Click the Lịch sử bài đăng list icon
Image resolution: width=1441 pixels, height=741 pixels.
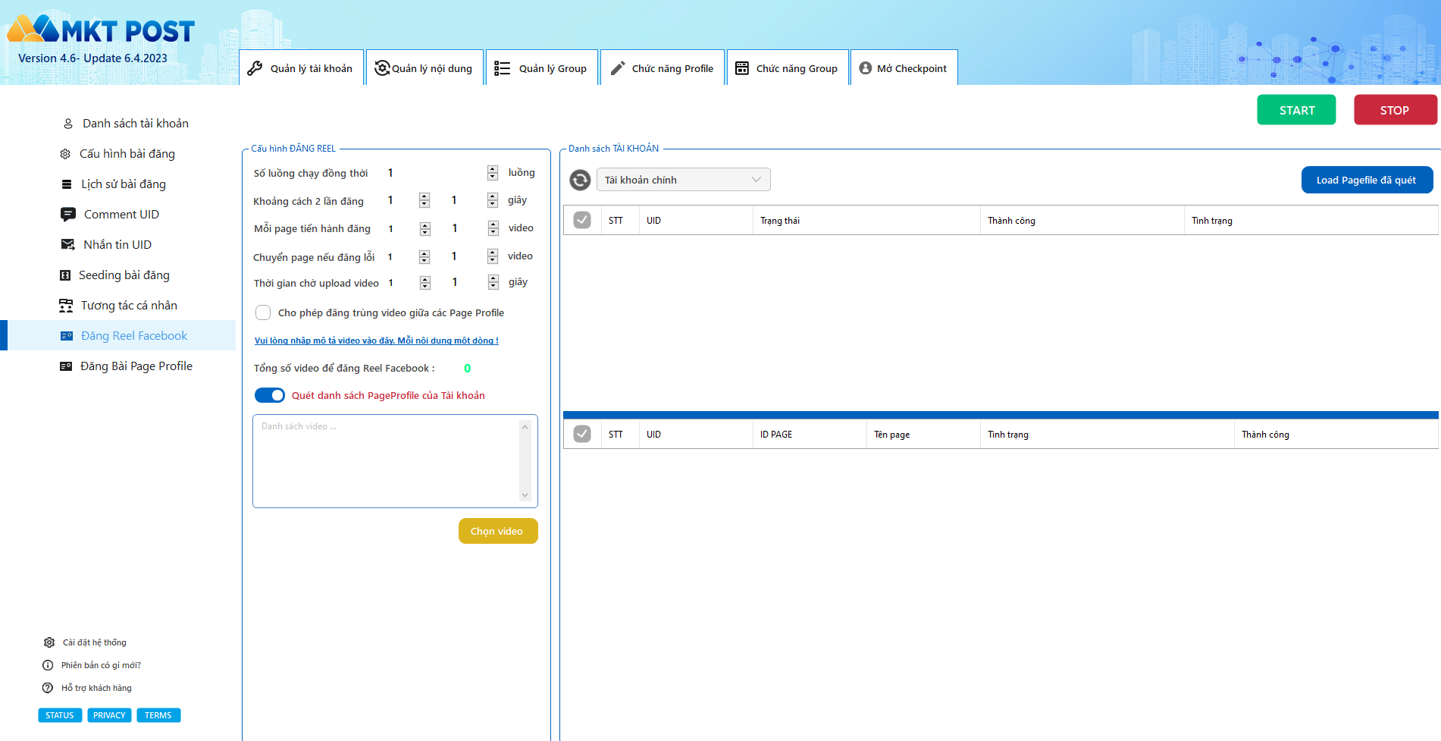tap(67, 184)
